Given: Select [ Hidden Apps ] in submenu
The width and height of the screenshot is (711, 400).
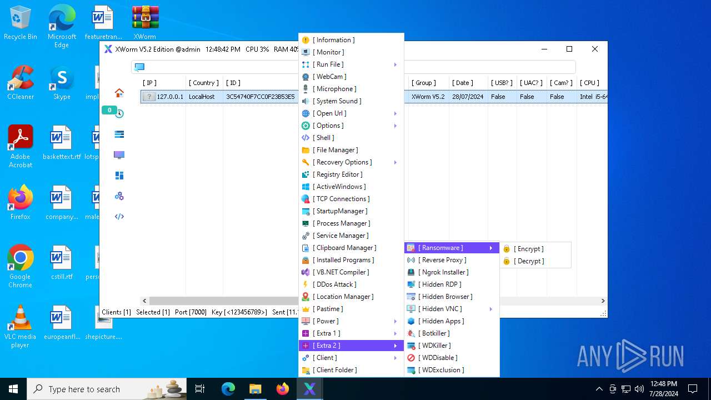Looking at the screenshot, I should (x=452, y=321).
